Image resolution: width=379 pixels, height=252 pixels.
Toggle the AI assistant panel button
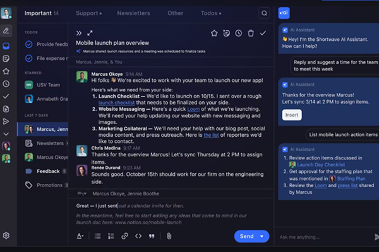(284, 13)
